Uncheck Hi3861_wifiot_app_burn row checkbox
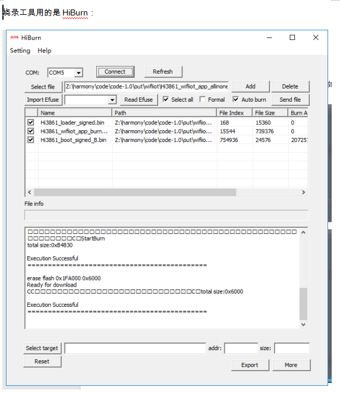Image resolution: width=340 pixels, height=393 pixels. 30,131
